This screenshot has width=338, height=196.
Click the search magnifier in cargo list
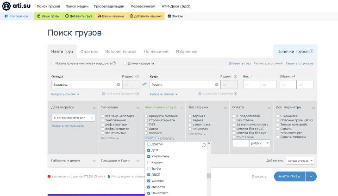pyautogui.click(x=204, y=145)
